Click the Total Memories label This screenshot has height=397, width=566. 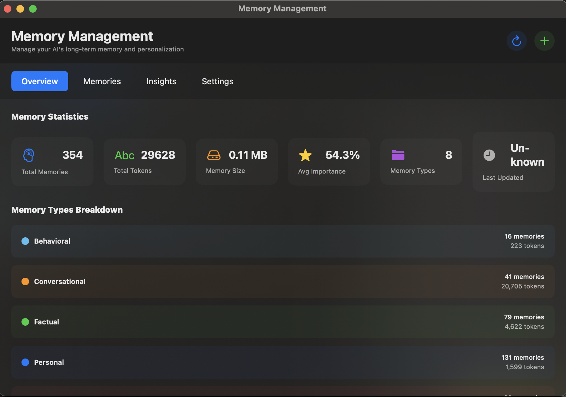(45, 172)
